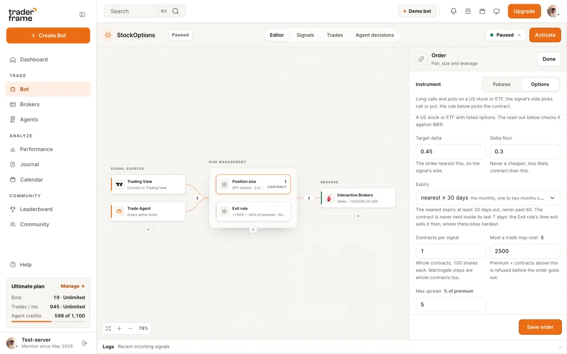Click the notes document icon in top bar
Viewport: 567px width, 354px height.
468,11
